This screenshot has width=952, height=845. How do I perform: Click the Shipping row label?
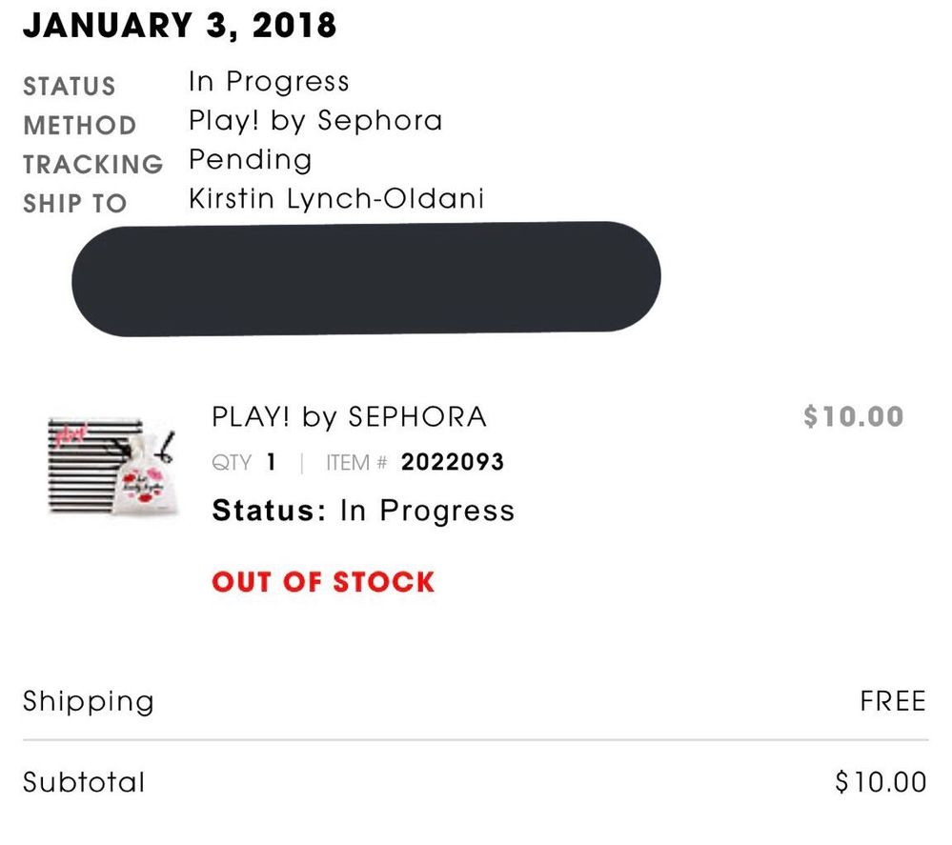coord(89,703)
